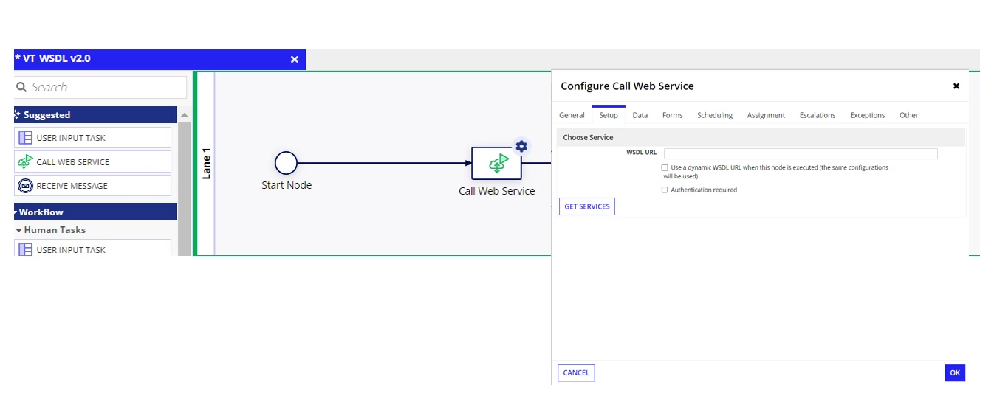The width and height of the screenshot is (997, 410).
Task: Click the Call Web Service node label
Action: click(x=496, y=191)
